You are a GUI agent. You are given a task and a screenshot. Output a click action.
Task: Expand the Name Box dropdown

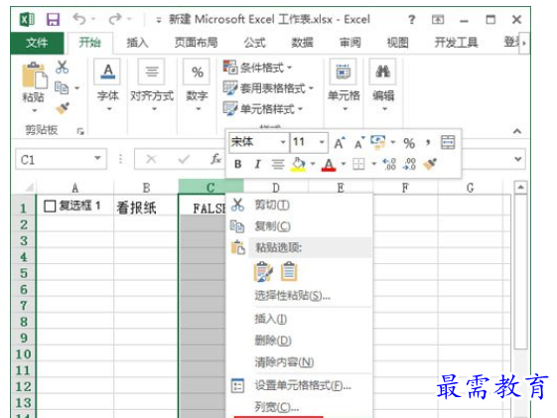(97, 159)
